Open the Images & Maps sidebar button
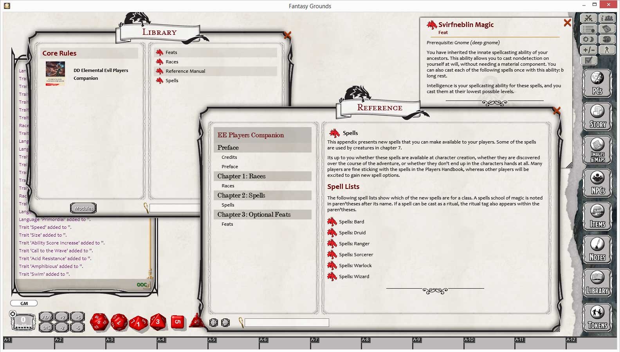 (x=597, y=150)
